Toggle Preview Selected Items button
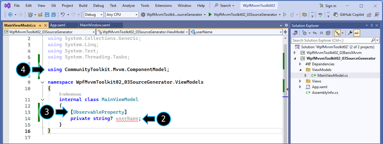Image resolution: width=383 pixels, height=144 pixels. (357, 33)
